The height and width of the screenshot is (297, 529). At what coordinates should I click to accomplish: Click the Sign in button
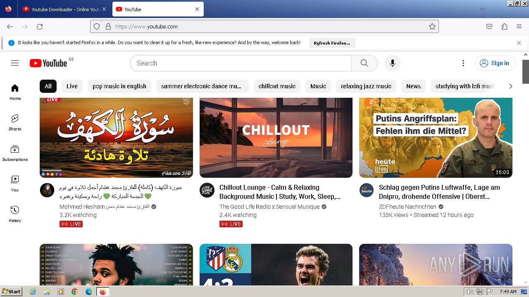495,63
